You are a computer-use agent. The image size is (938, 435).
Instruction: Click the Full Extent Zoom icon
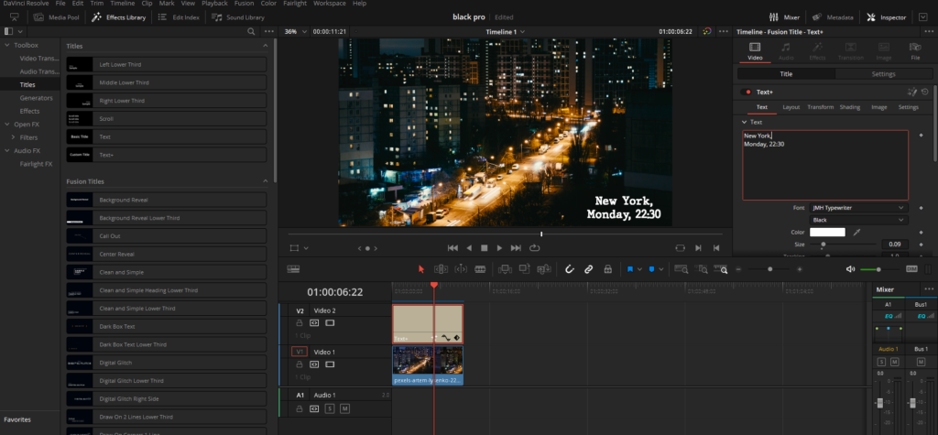[681, 269]
